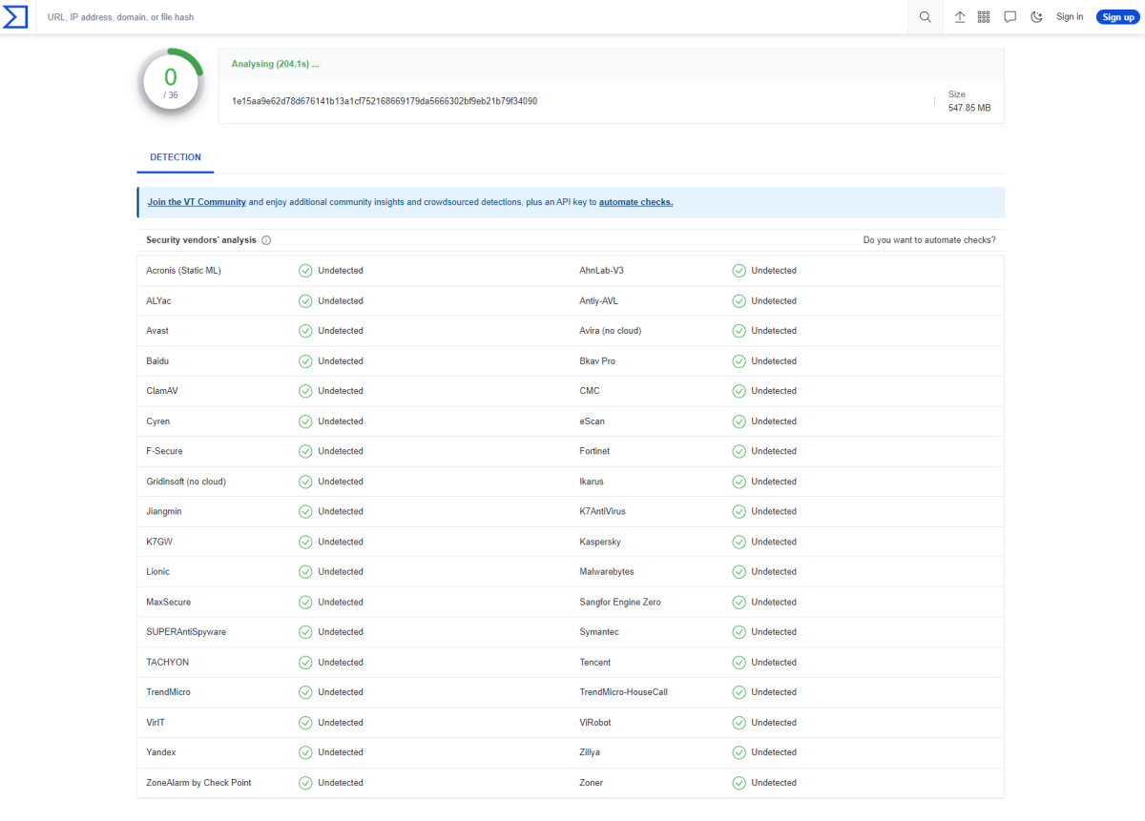Viewport: 1145px width, 821px height.
Task: Open the upload file icon
Action: coord(960,17)
